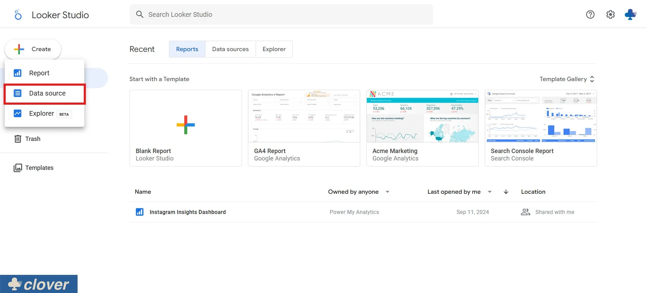647x293 pixels.
Task: Switch to the Reports tab
Action: pos(187,49)
